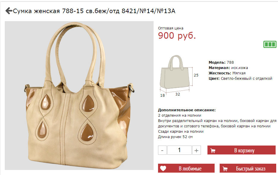Click the 900 руб. wholesale price

[x=177, y=36]
